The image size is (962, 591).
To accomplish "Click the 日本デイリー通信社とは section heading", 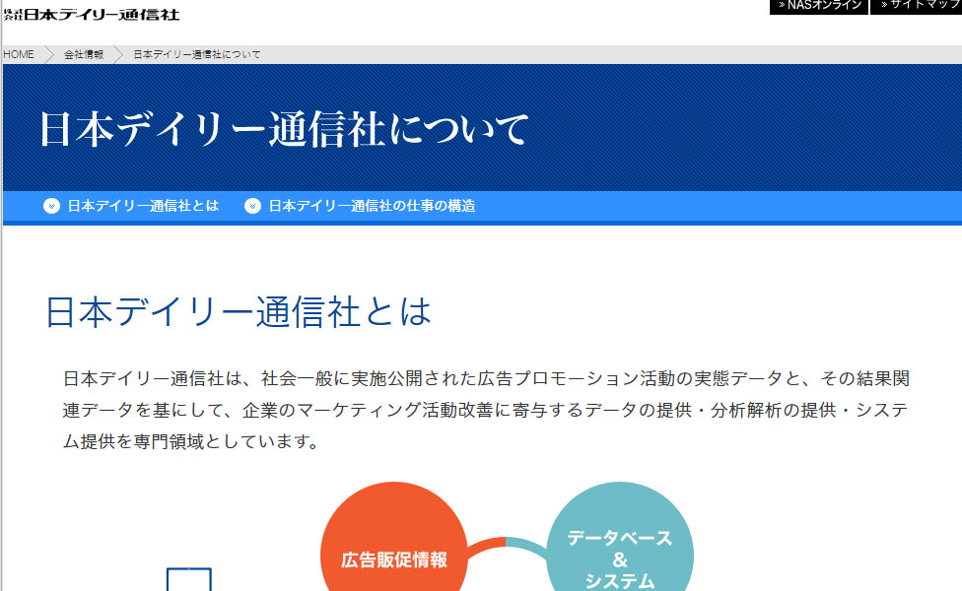I will tap(239, 311).
